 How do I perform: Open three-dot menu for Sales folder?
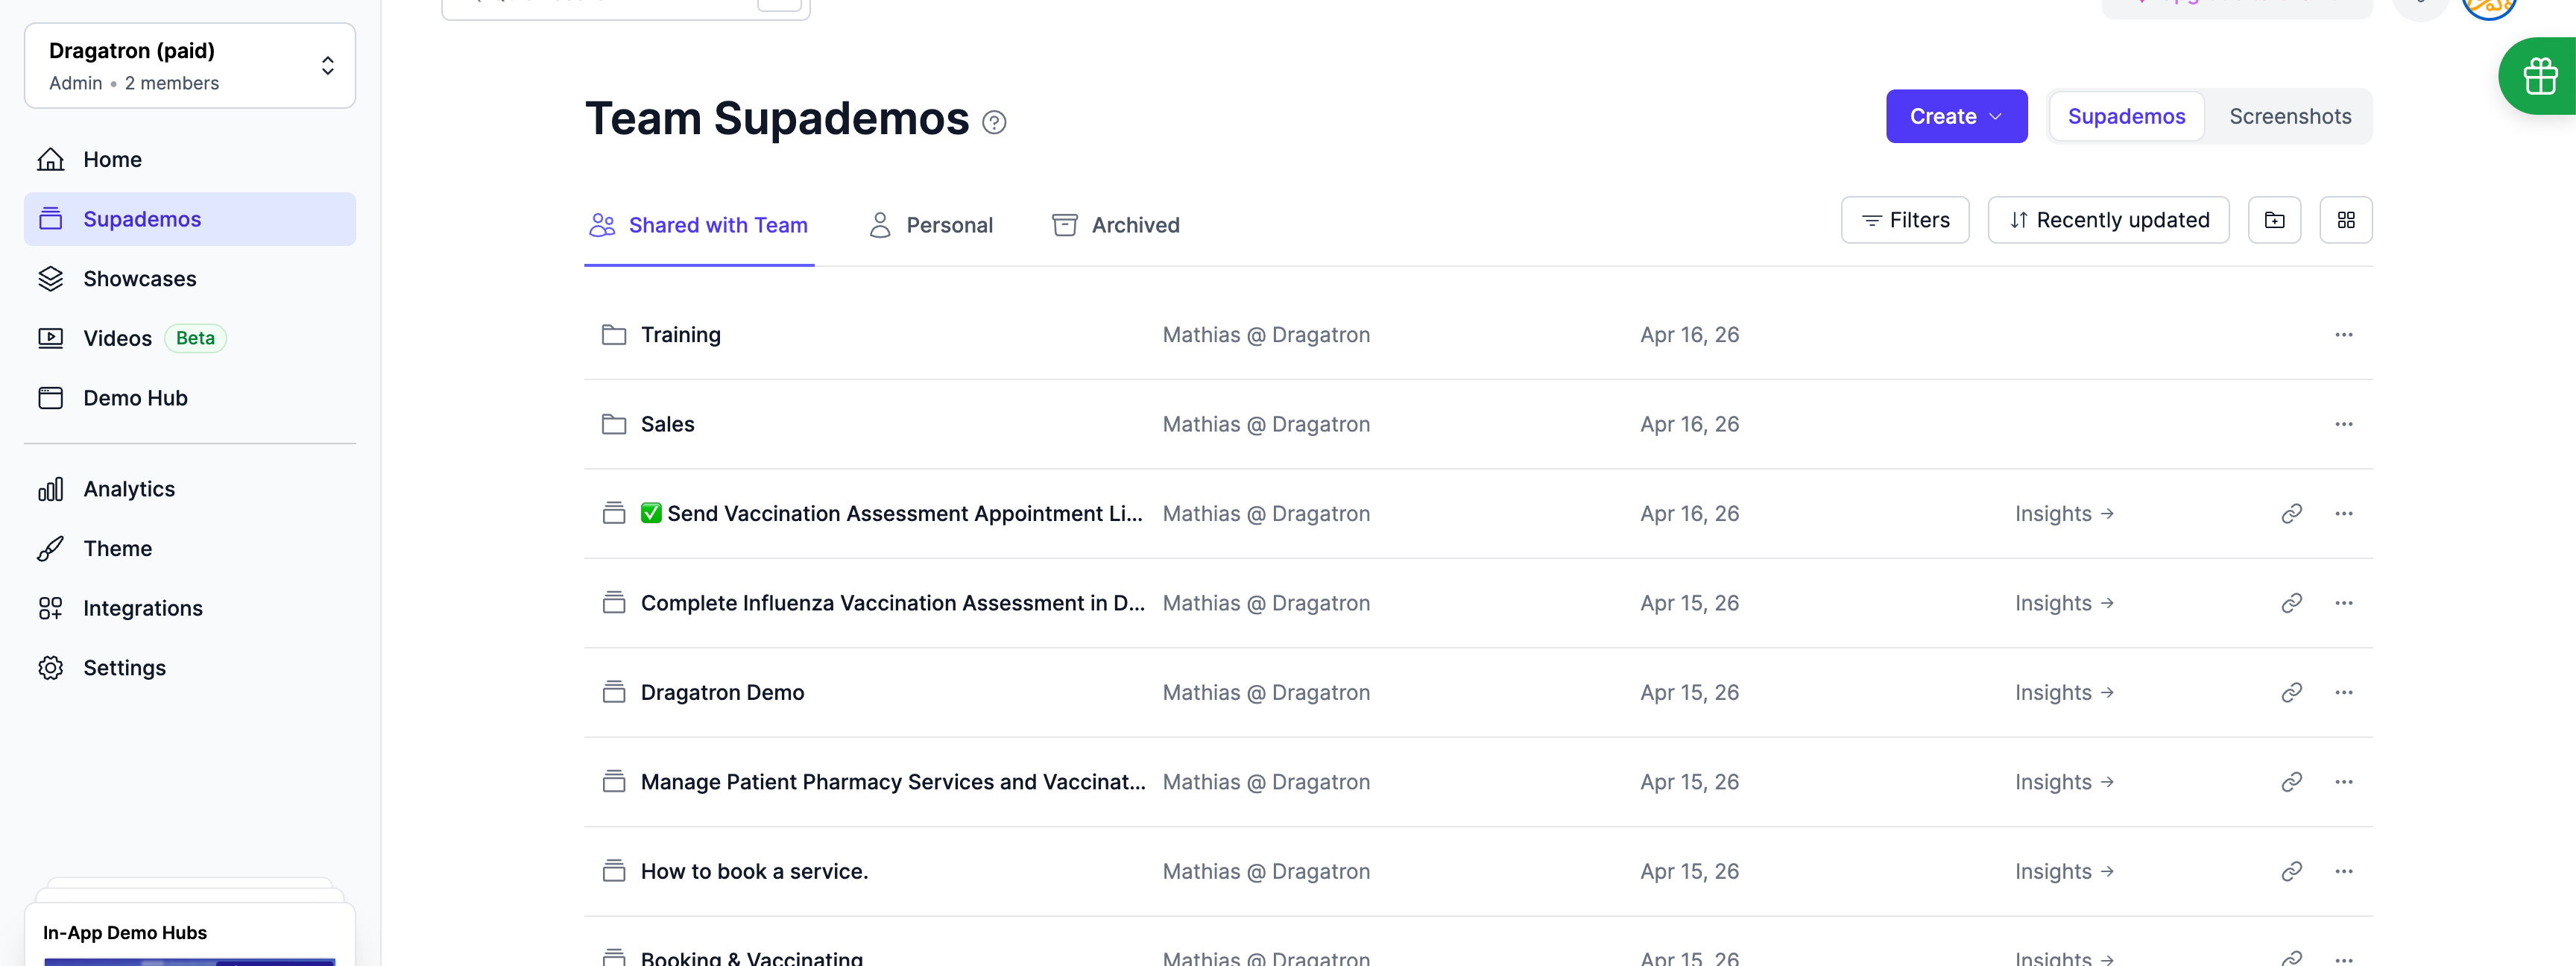pos(2343,424)
